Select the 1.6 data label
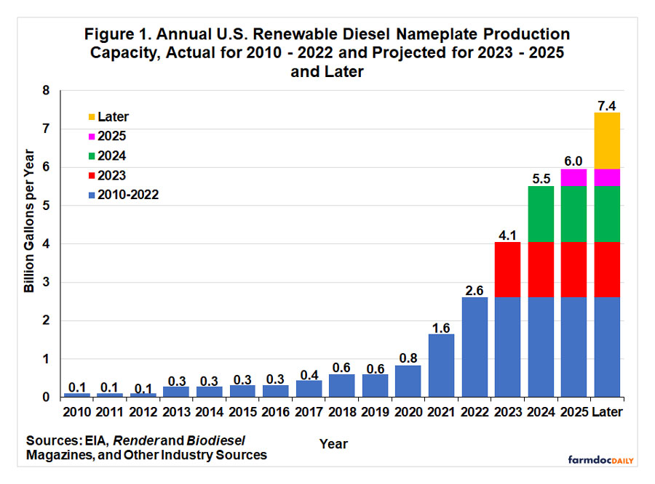The image size is (655, 484). 441,328
